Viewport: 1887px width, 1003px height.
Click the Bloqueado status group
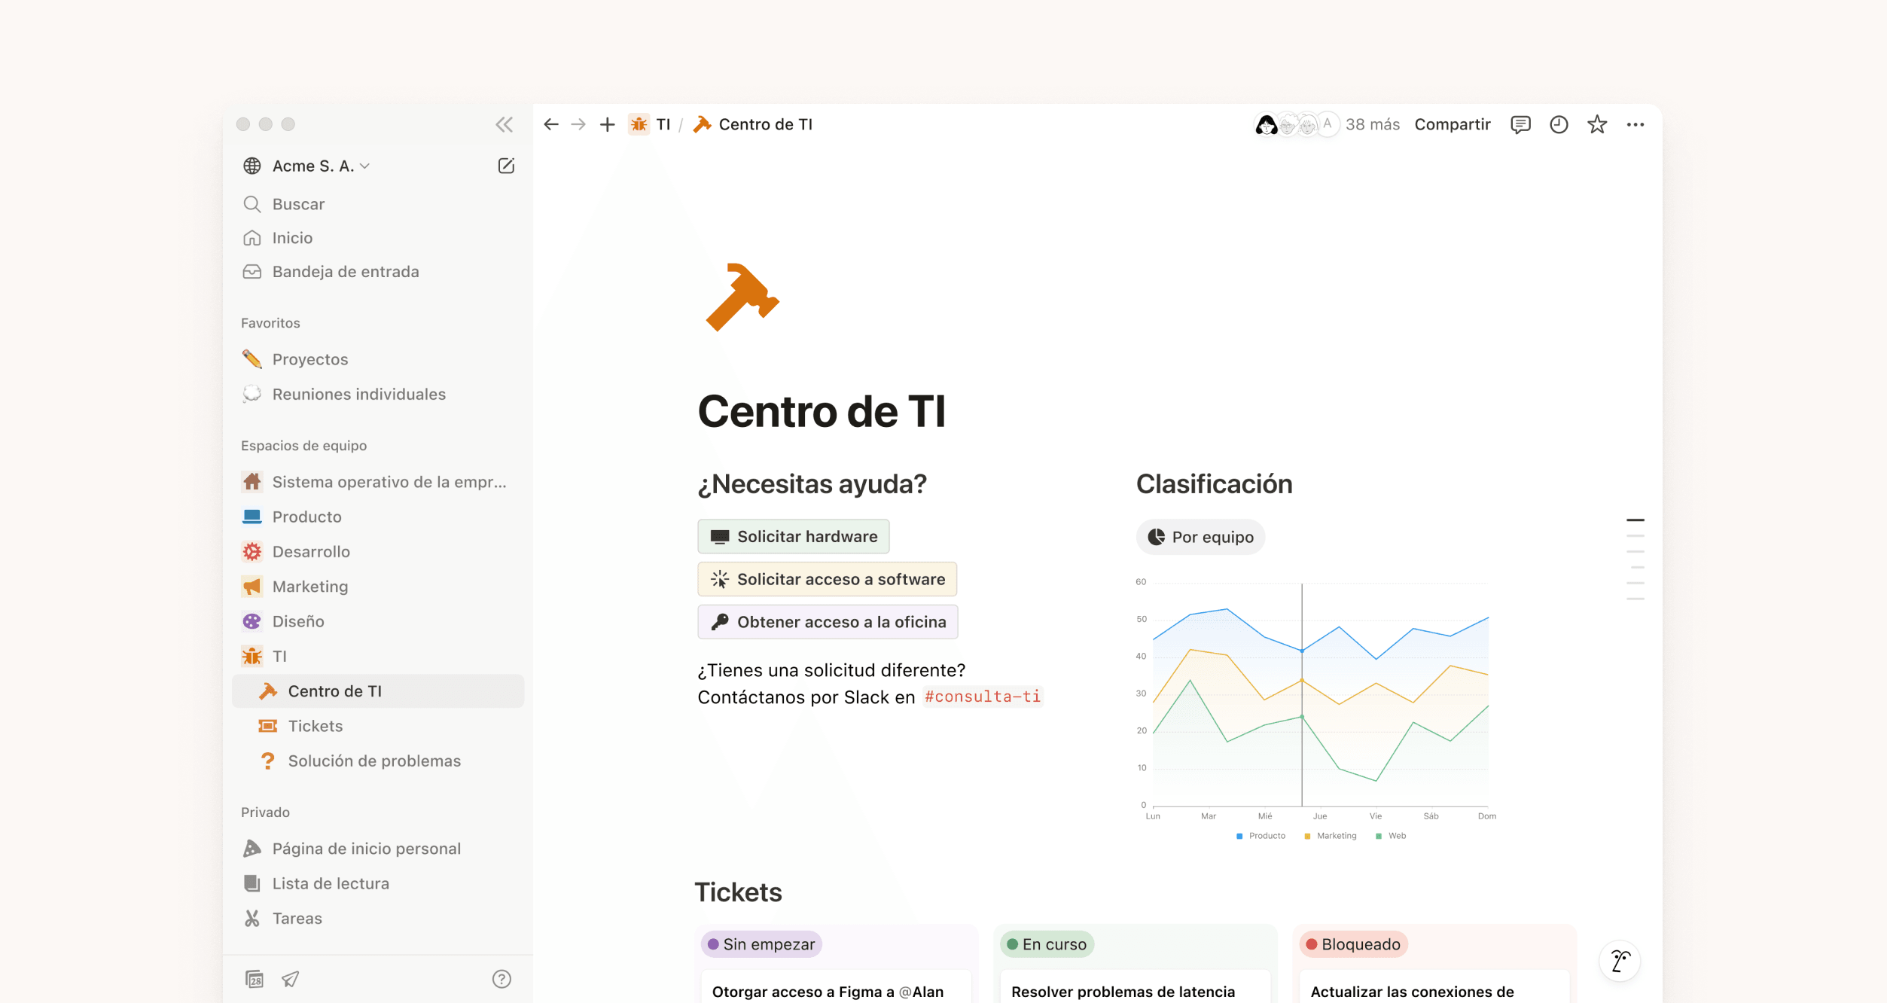click(x=1353, y=944)
